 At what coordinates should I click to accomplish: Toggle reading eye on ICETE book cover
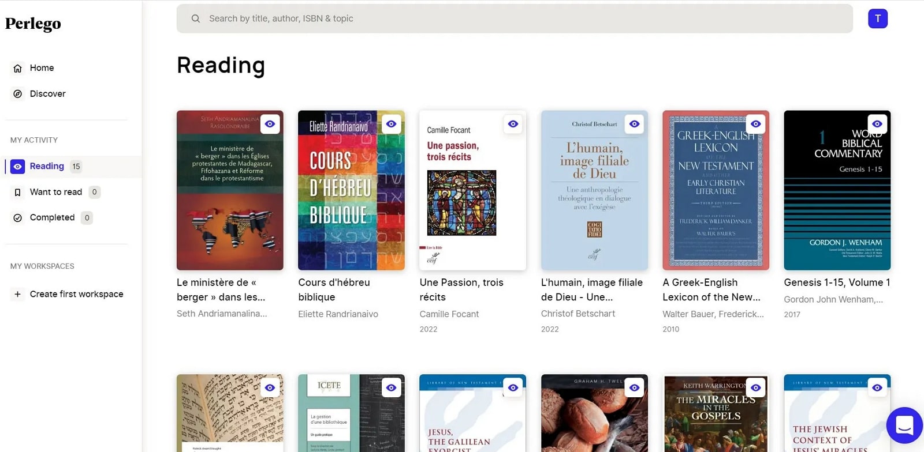point(391,388)
